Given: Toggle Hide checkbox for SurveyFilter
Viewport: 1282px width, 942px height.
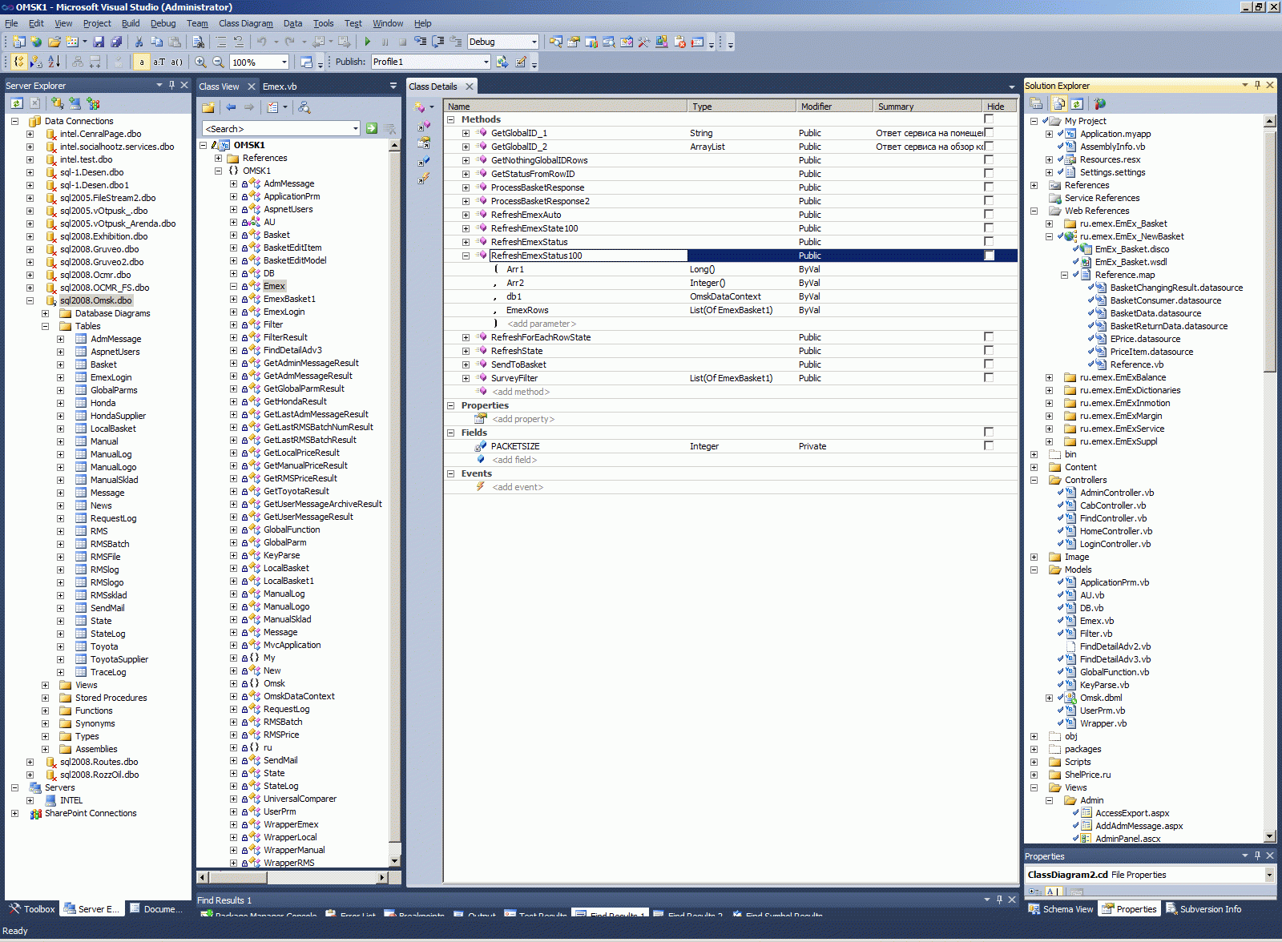Looking at the screenshot, I should point(989,378).
